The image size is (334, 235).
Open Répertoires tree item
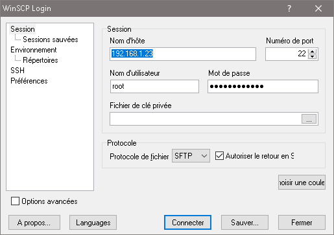(x=40, y=60)
